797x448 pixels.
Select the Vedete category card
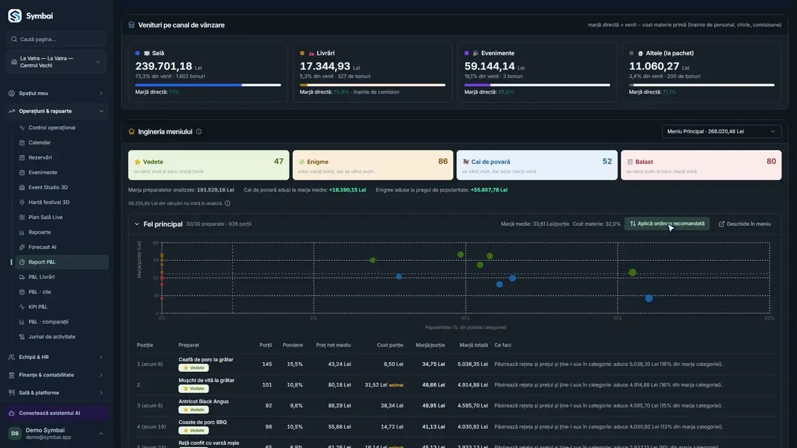click(209, 165)
